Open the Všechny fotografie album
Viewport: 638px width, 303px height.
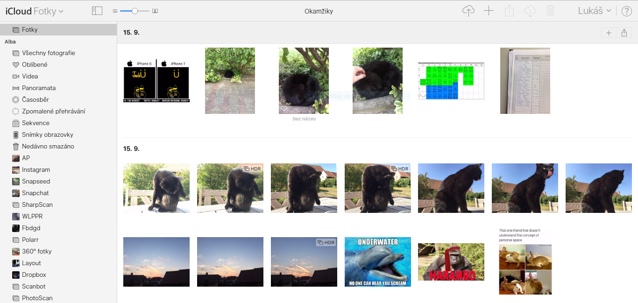(58, 53)
